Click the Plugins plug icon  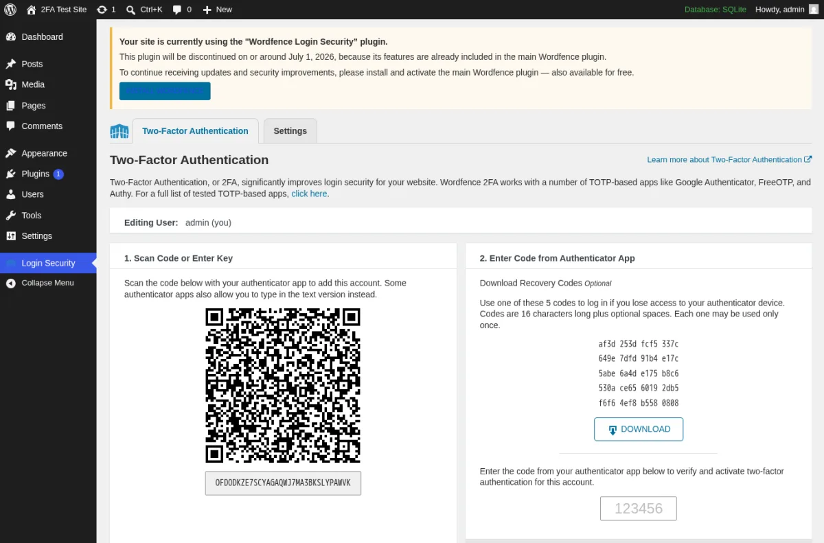point(10,174)
